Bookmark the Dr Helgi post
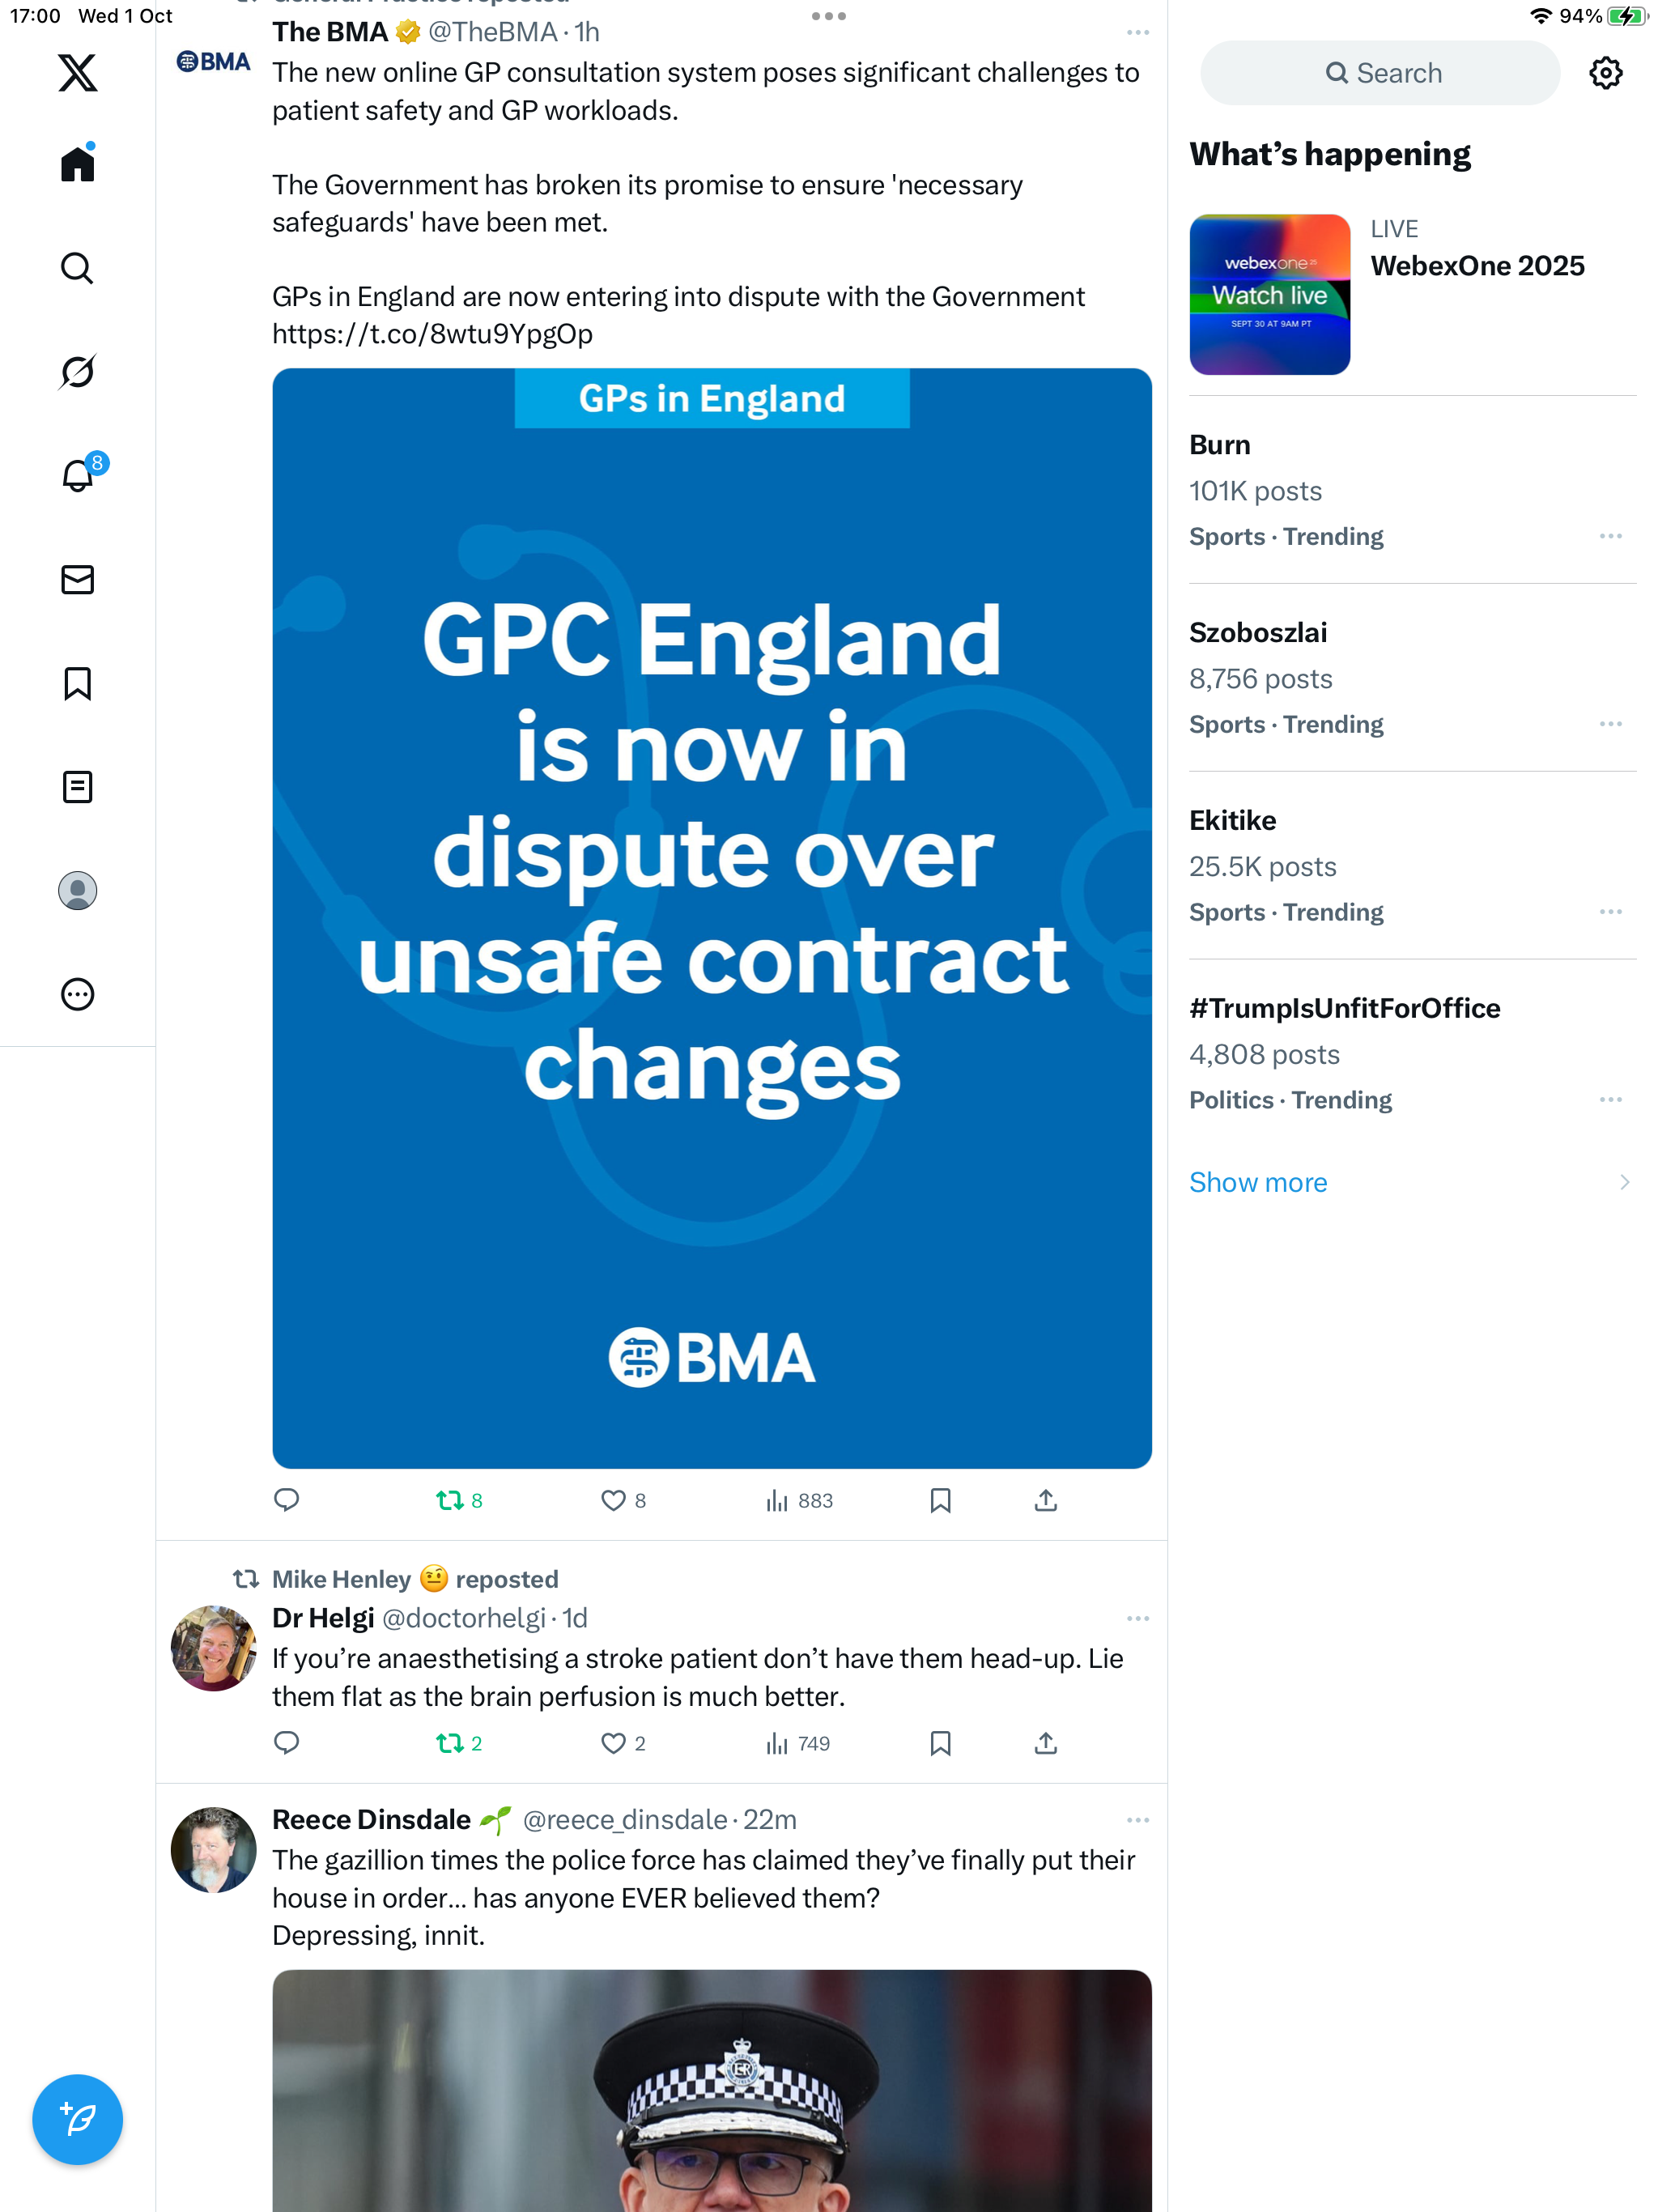Viewport: 1658px width, 2212px height. coord(940,1743)
